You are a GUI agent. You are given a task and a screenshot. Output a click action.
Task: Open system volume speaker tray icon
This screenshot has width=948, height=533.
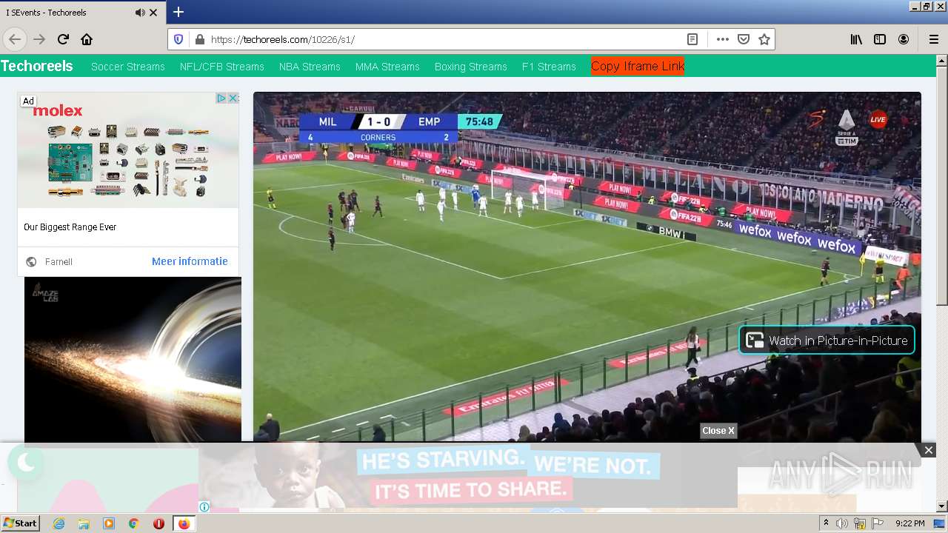pyautogui.click(x=842, y=523)
